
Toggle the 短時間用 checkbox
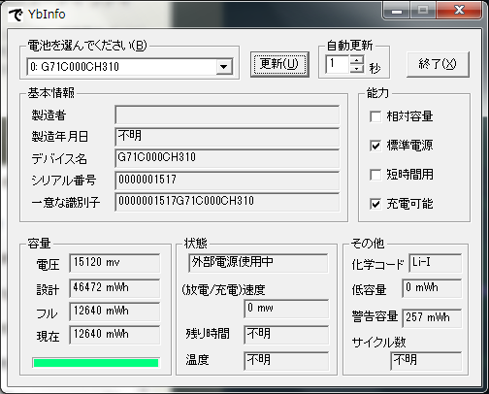(x=375, y=175)
